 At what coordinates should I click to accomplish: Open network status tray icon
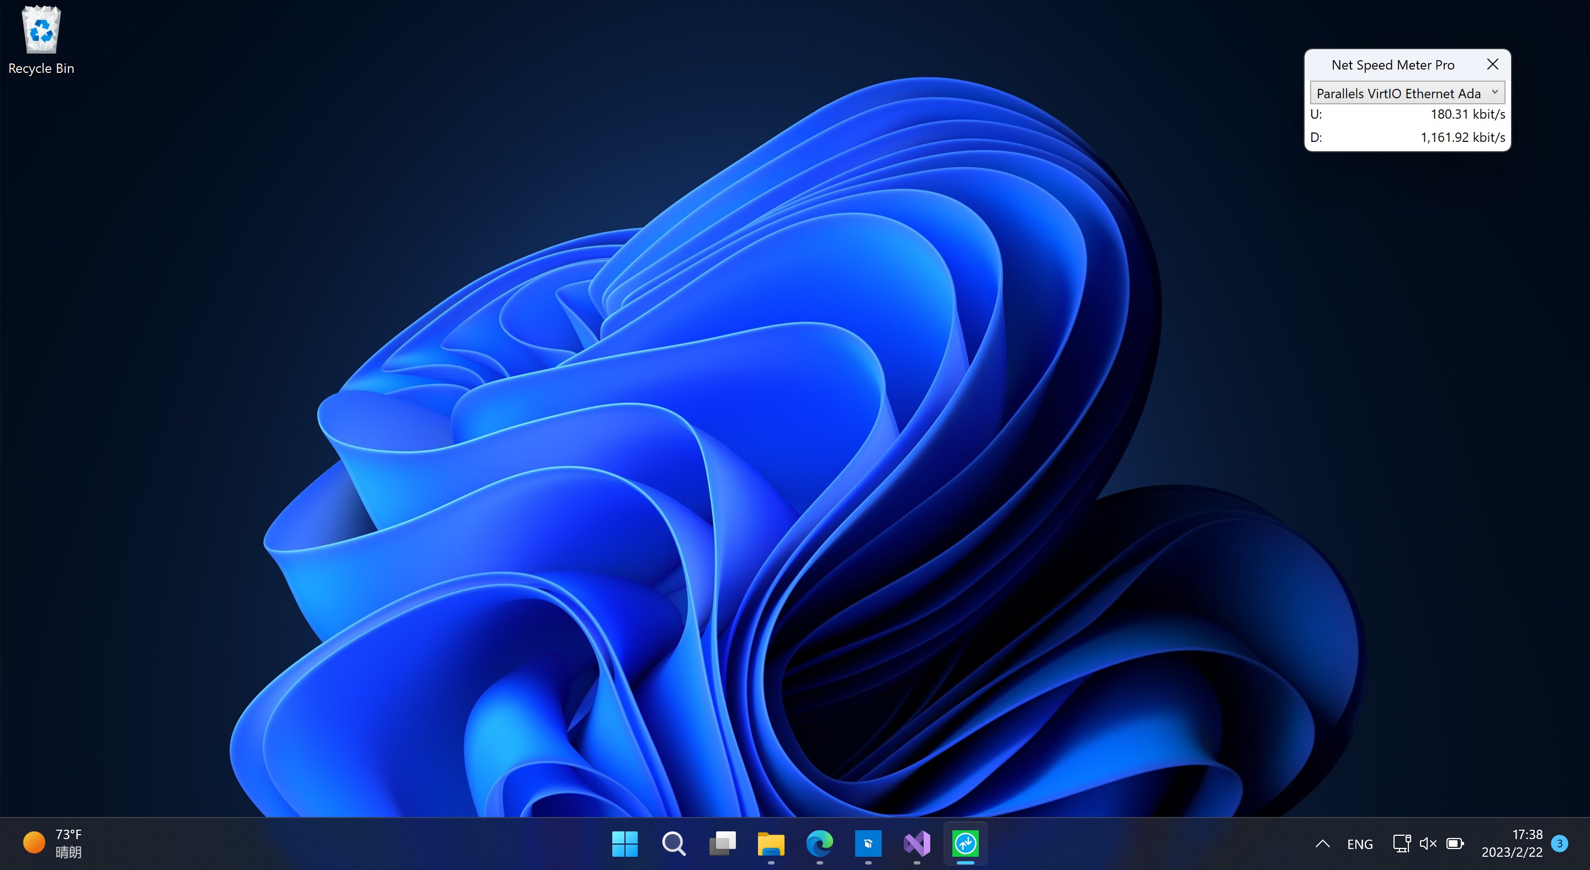tap(1401, 844)
